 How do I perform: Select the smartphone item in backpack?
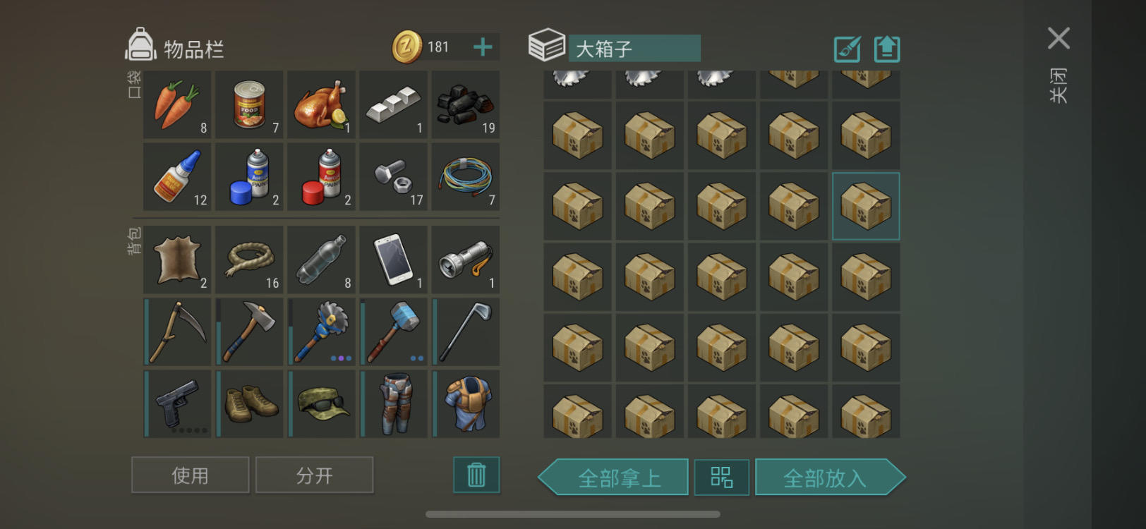(x=394, y=260)
